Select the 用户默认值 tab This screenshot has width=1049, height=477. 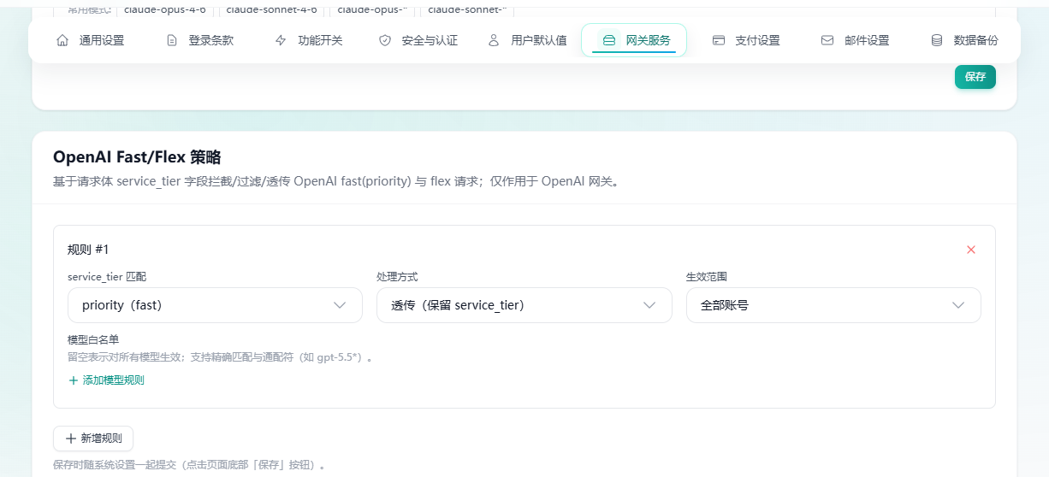(528, 40)
